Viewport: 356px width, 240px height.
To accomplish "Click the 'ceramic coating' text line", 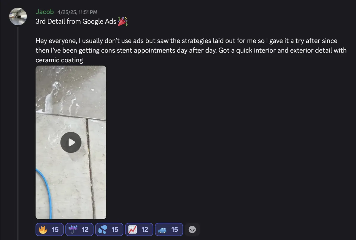I will (x=59, y=60).
